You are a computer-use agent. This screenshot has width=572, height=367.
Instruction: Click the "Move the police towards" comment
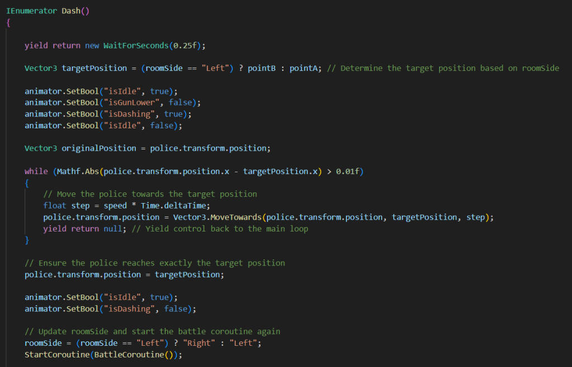tap(150, 194)
